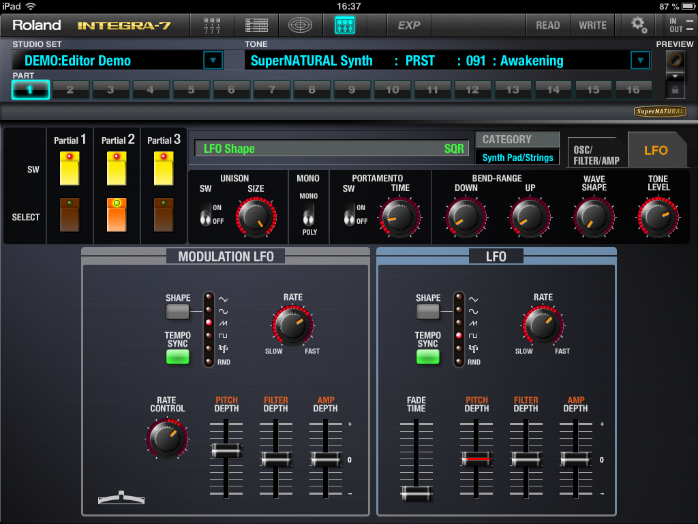Select Partial 3 for editing
Image resolution: width=698 pixels, height=524 pixels.
pyautogui.click(x=164, y=215)
